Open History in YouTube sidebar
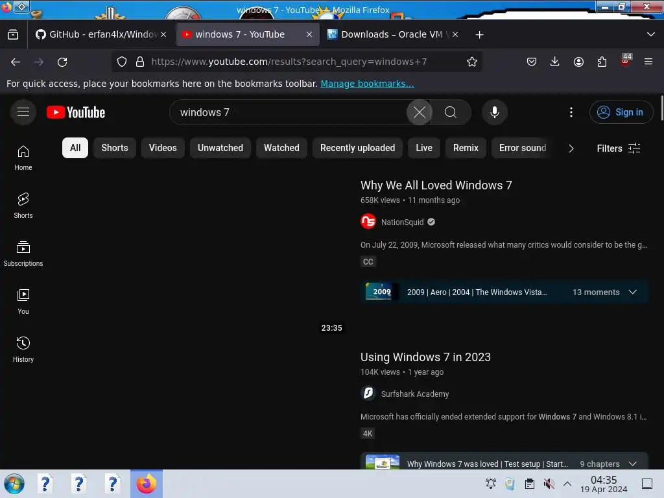This screenshot has height=498, width=664. pyautogui.click(x=23, y=350)
